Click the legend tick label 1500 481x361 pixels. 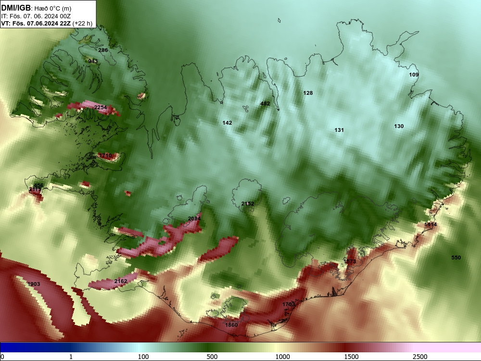351,357
